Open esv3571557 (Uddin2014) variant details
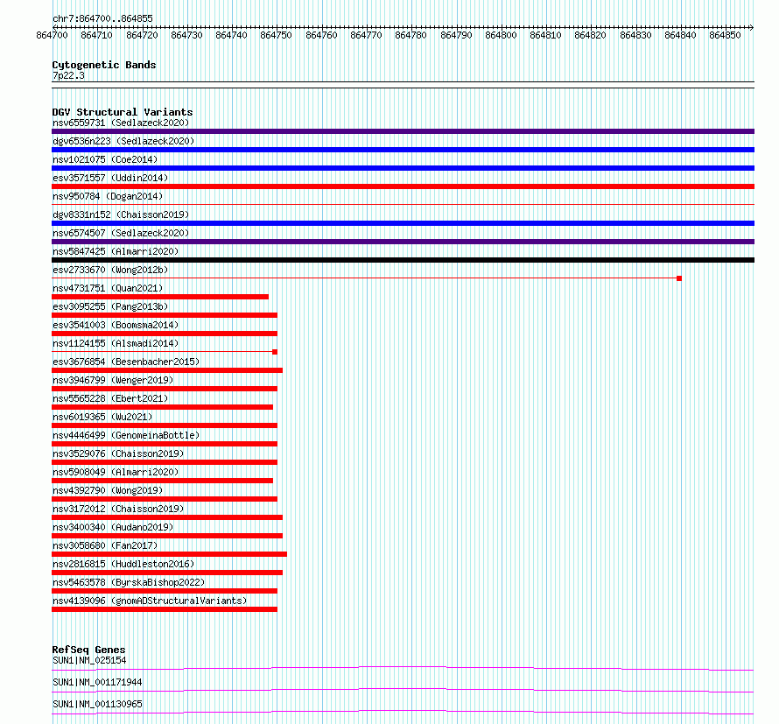Image resolution: width=779 pixels, height=724 pixels. click(x=110, y=178)
